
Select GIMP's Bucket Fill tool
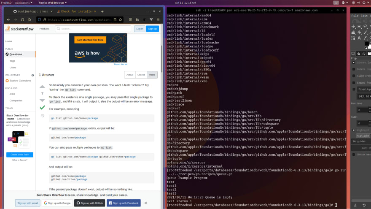359,32
